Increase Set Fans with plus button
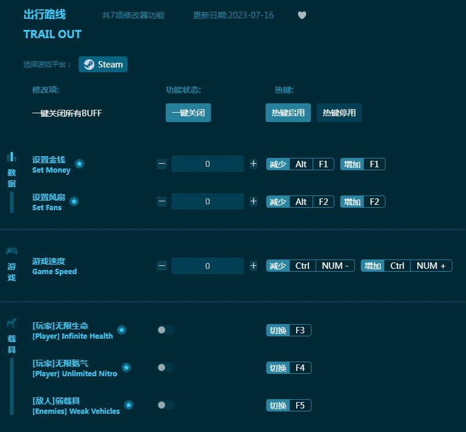Screen dimensions: 466x432 pos(253,201)
